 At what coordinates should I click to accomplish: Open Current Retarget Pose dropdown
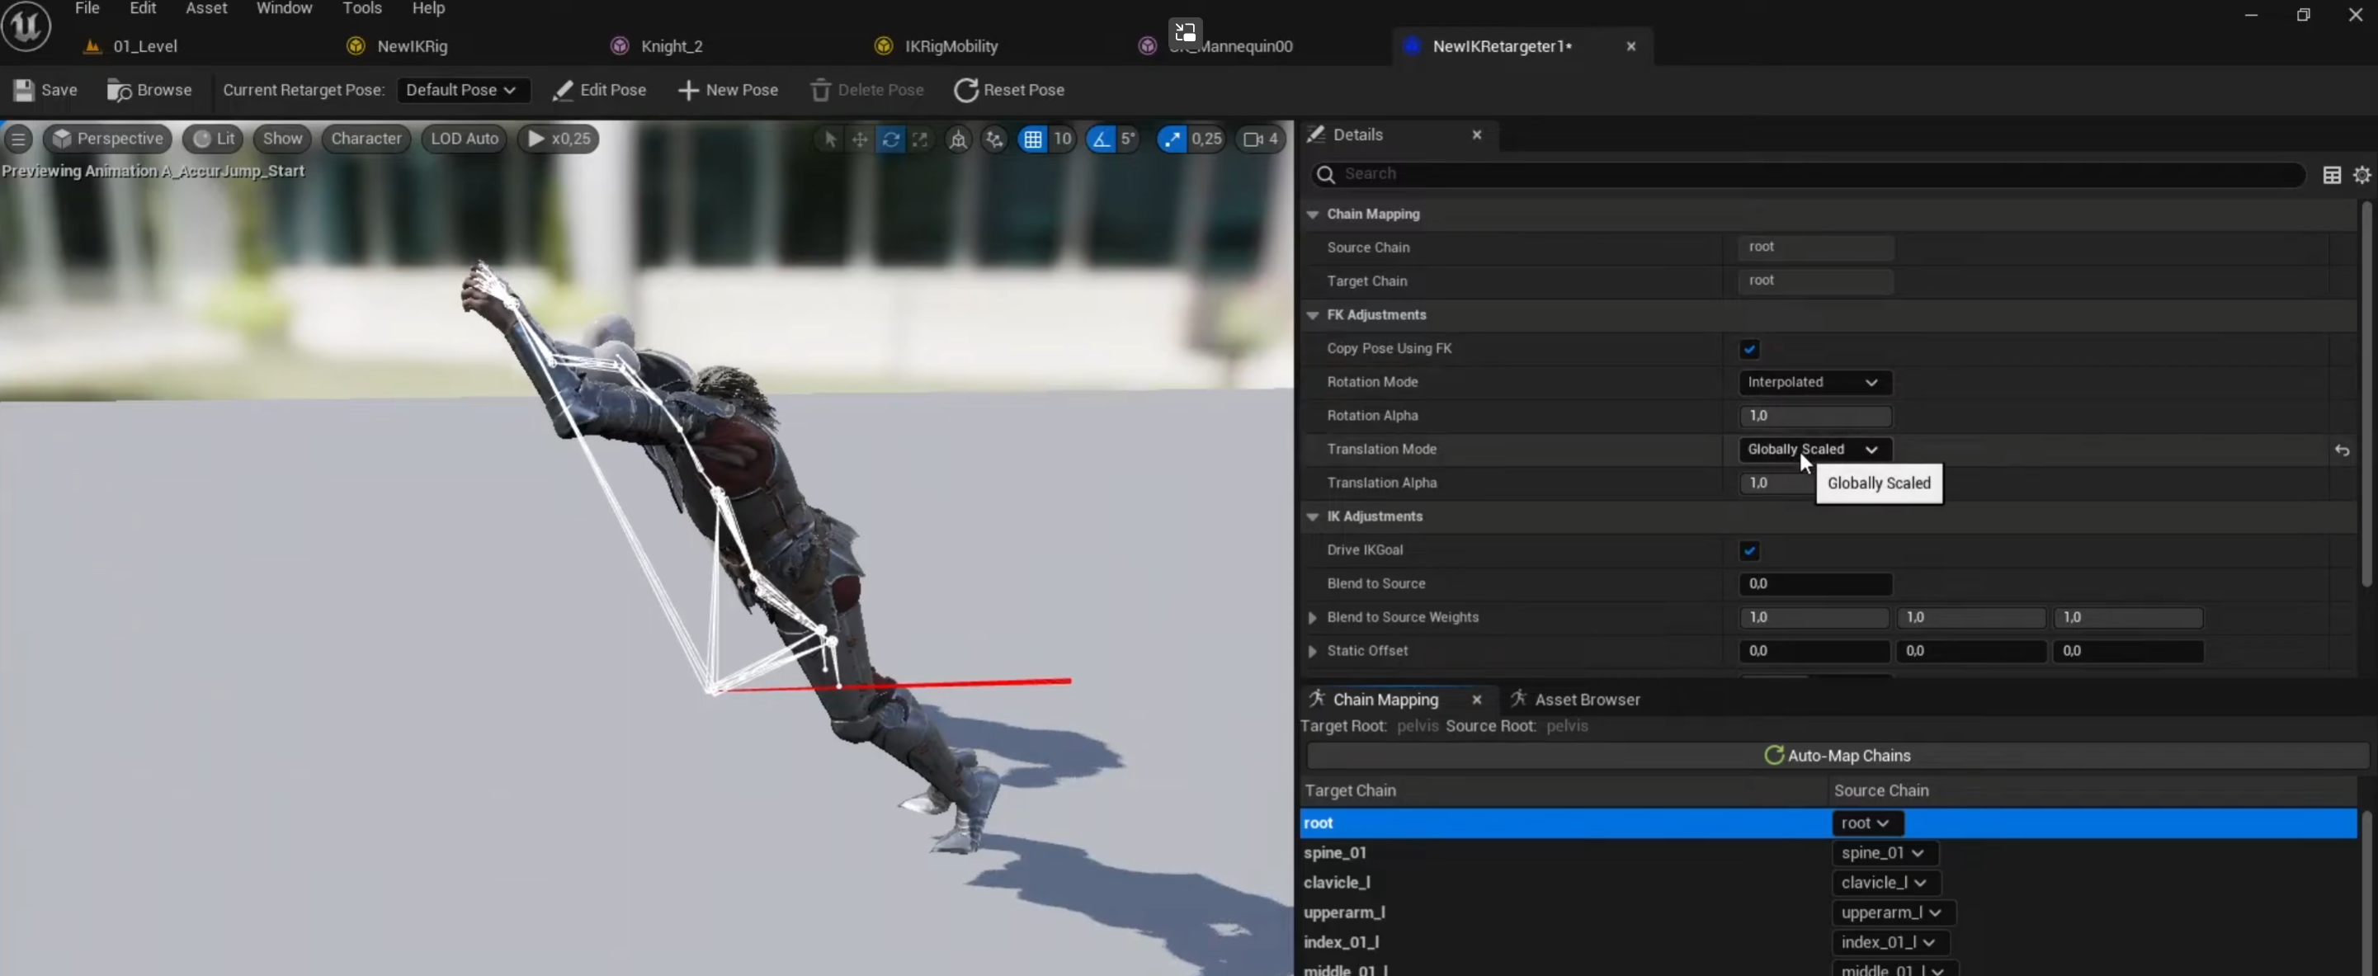(x=461, y=91)
